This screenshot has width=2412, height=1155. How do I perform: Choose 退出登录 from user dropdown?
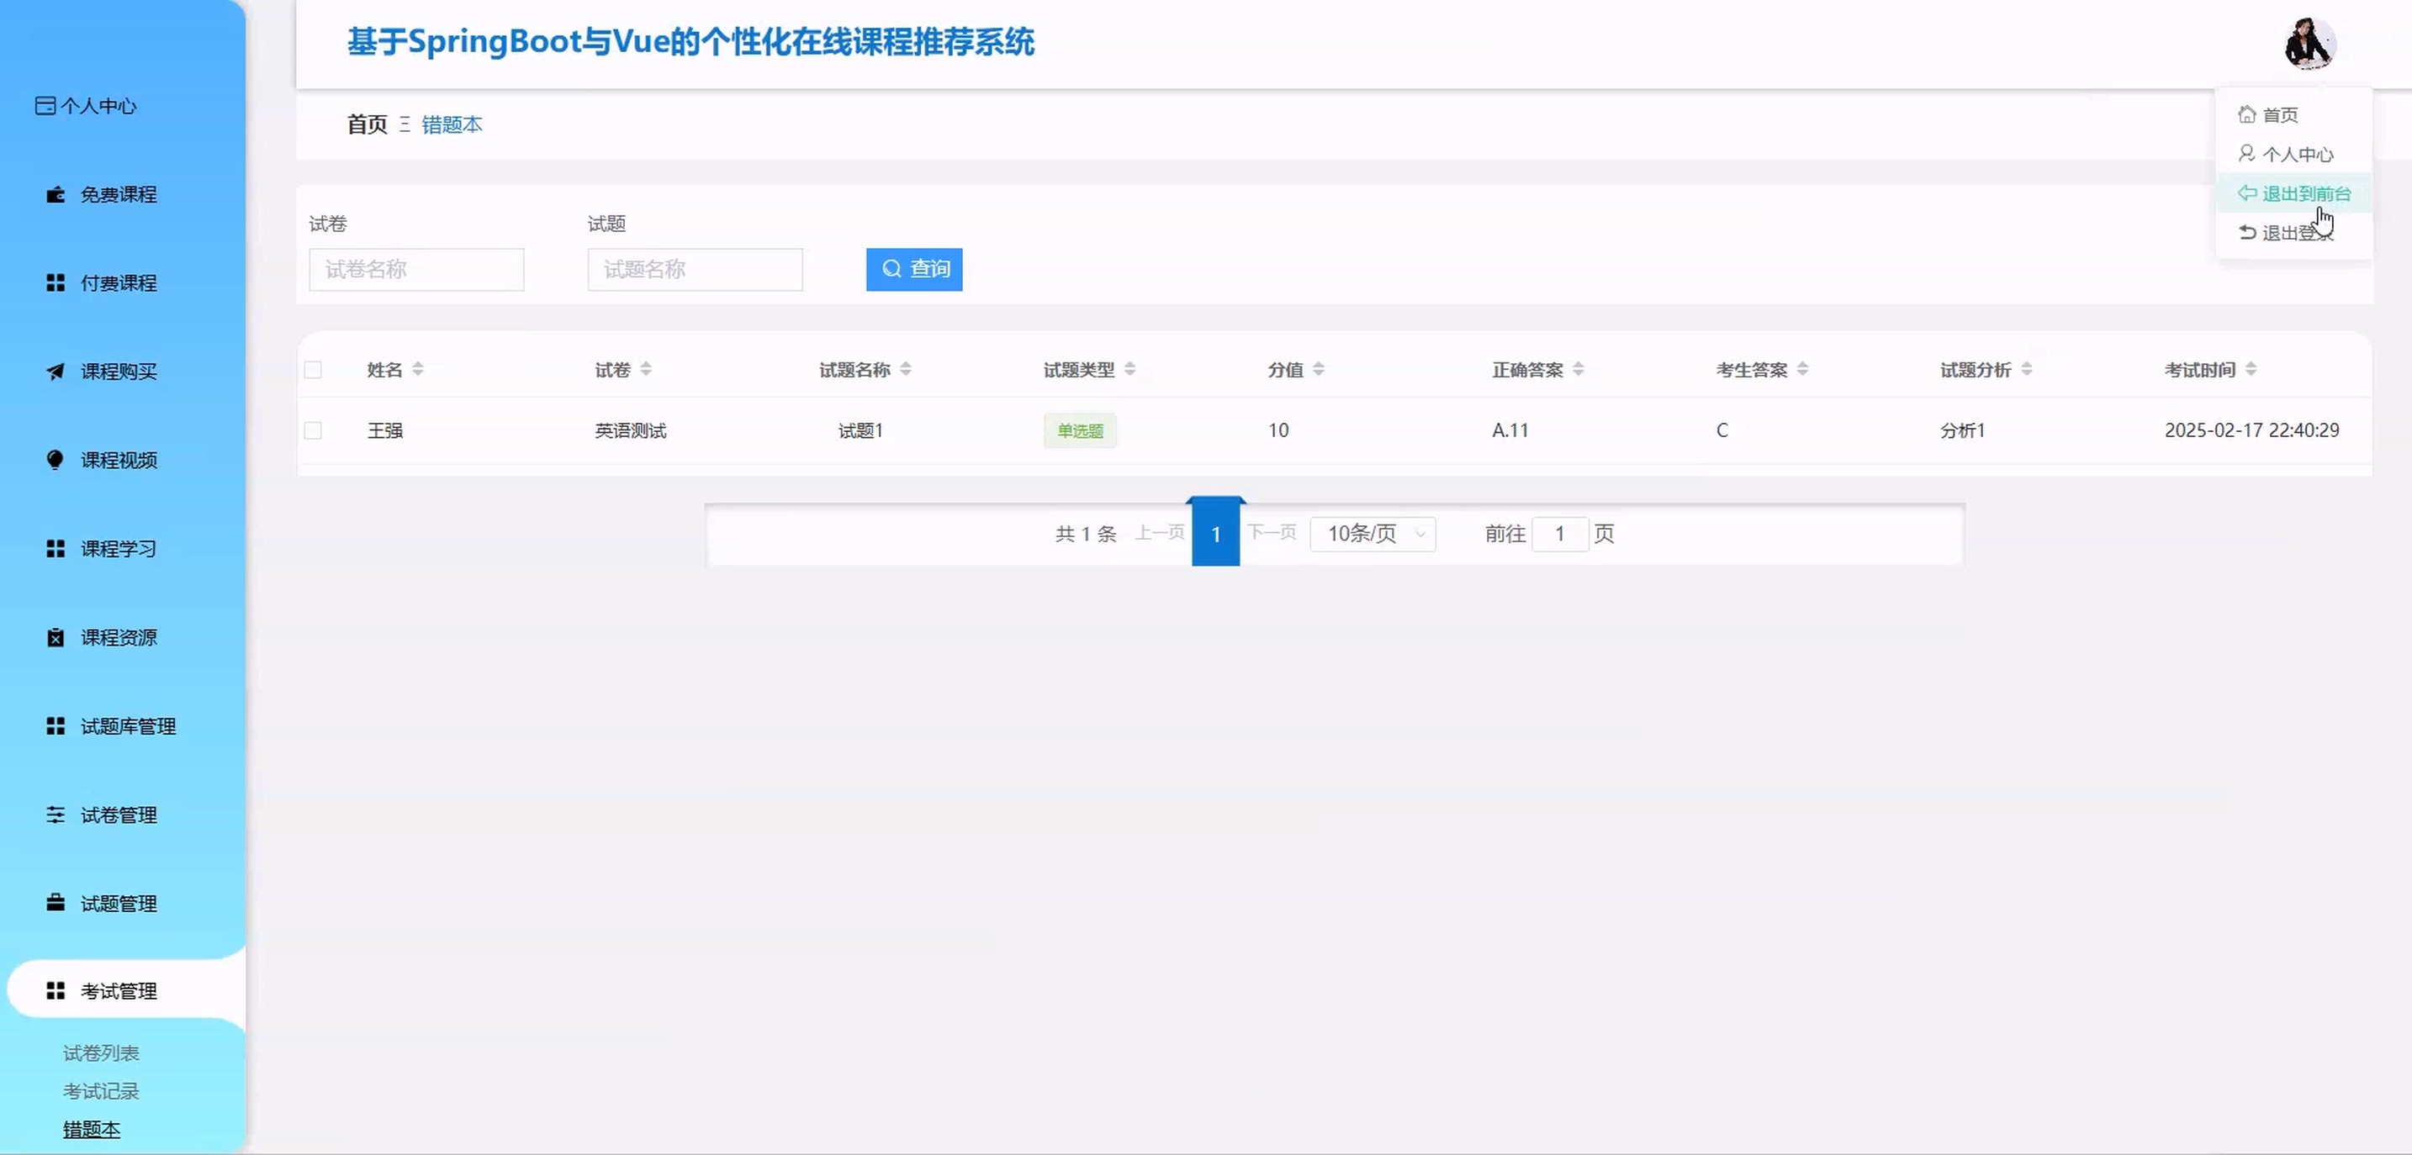2296,233
